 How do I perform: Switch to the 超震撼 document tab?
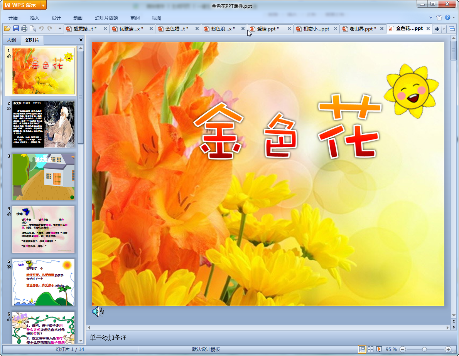[84, 29]
